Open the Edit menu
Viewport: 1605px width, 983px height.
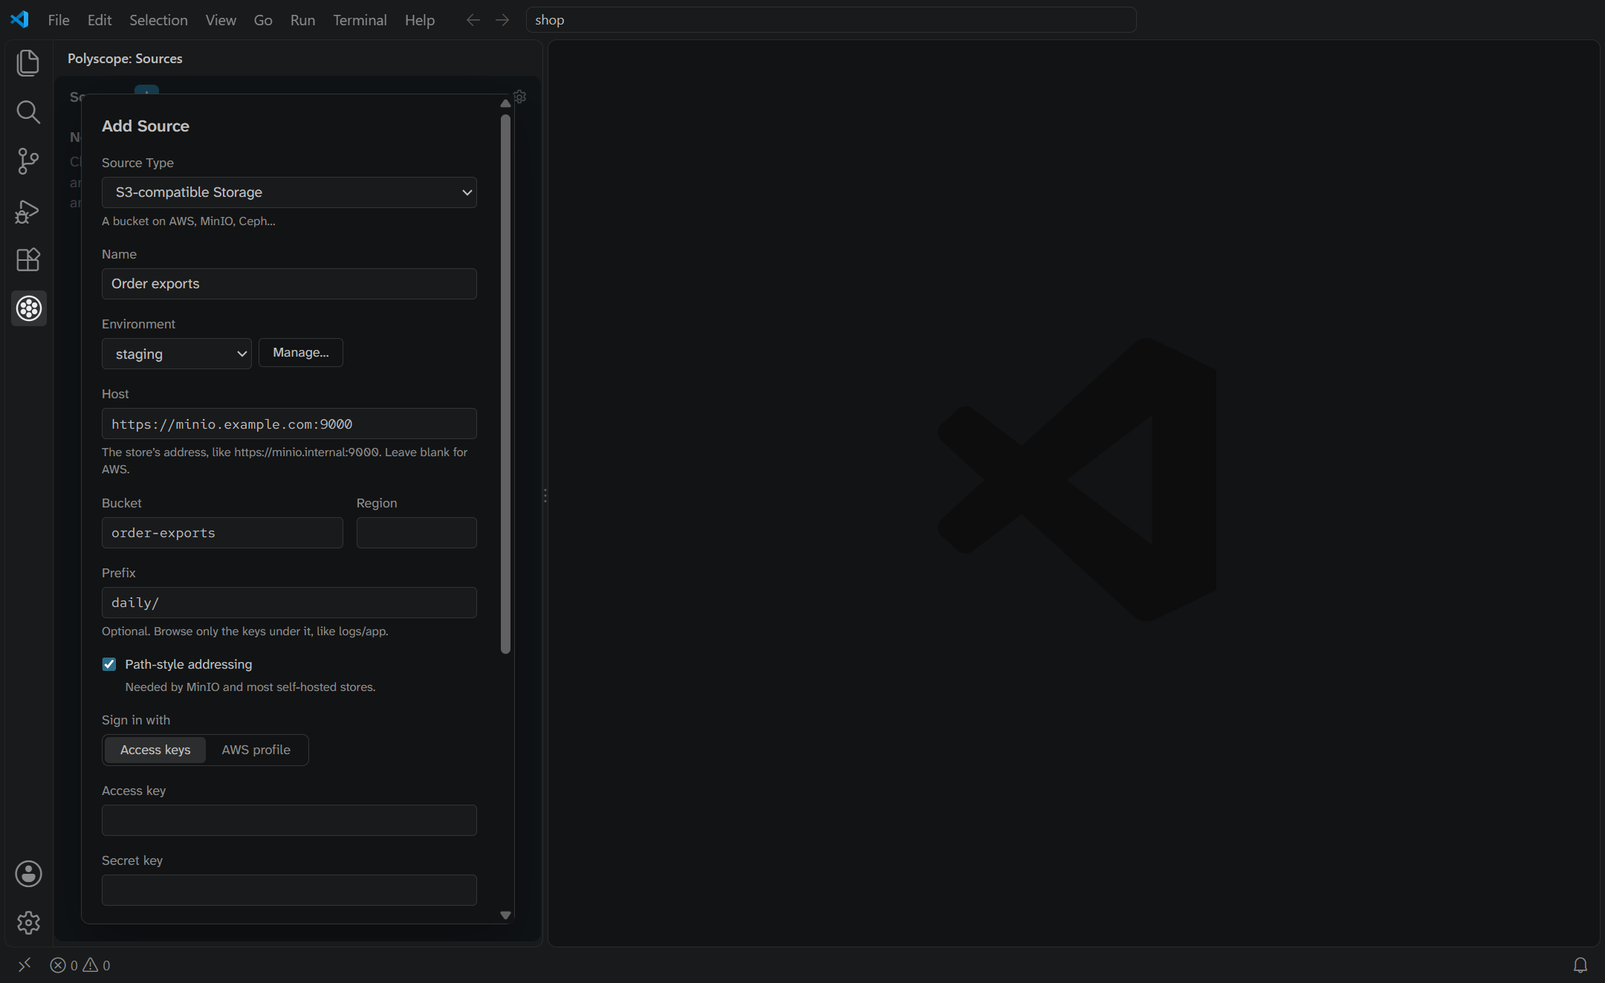(x=100, y=20)
